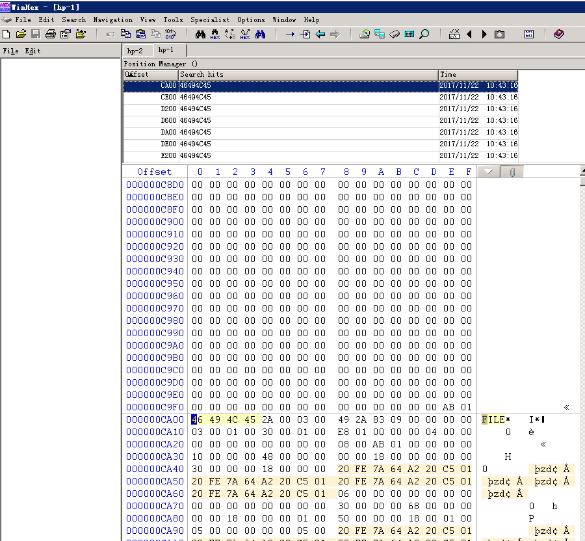The image size is (585, 541).
Task: Select search hit at offset DA00
Action: coord(320,132)
